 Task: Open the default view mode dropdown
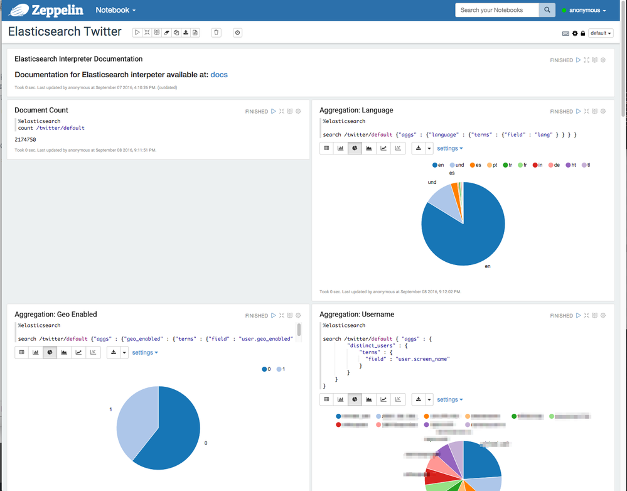click(601, 33)
